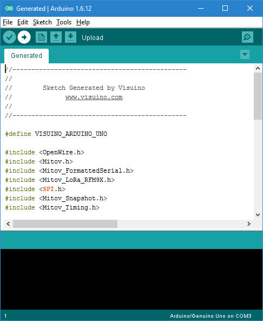Viewport: 263px width, 321px height.
Task: Click the "Sketch Generated by Visuino" comment line
Action: coord(75,88)
